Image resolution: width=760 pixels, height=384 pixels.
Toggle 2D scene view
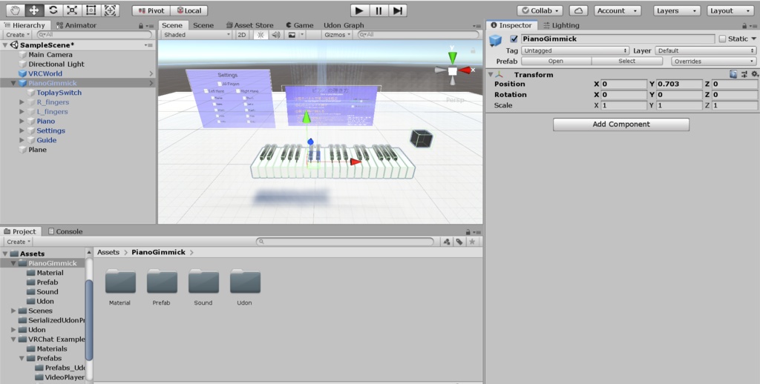(x=241, y=35)
